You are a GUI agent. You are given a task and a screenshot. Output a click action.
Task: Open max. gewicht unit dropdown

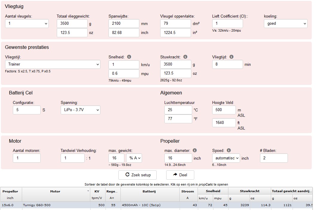pyautogui.click(x=134, y=158)
